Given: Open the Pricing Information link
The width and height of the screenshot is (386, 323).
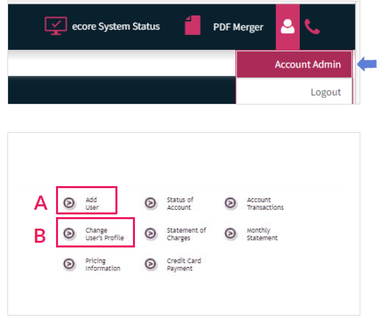Looking at the screenshot, I should (103, 264).
